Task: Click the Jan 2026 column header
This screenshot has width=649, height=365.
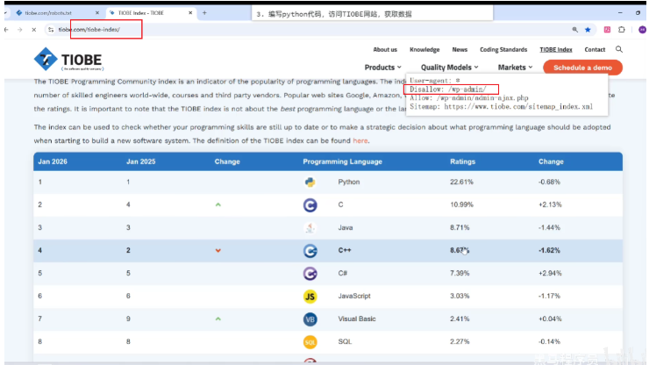Action: 53,161
